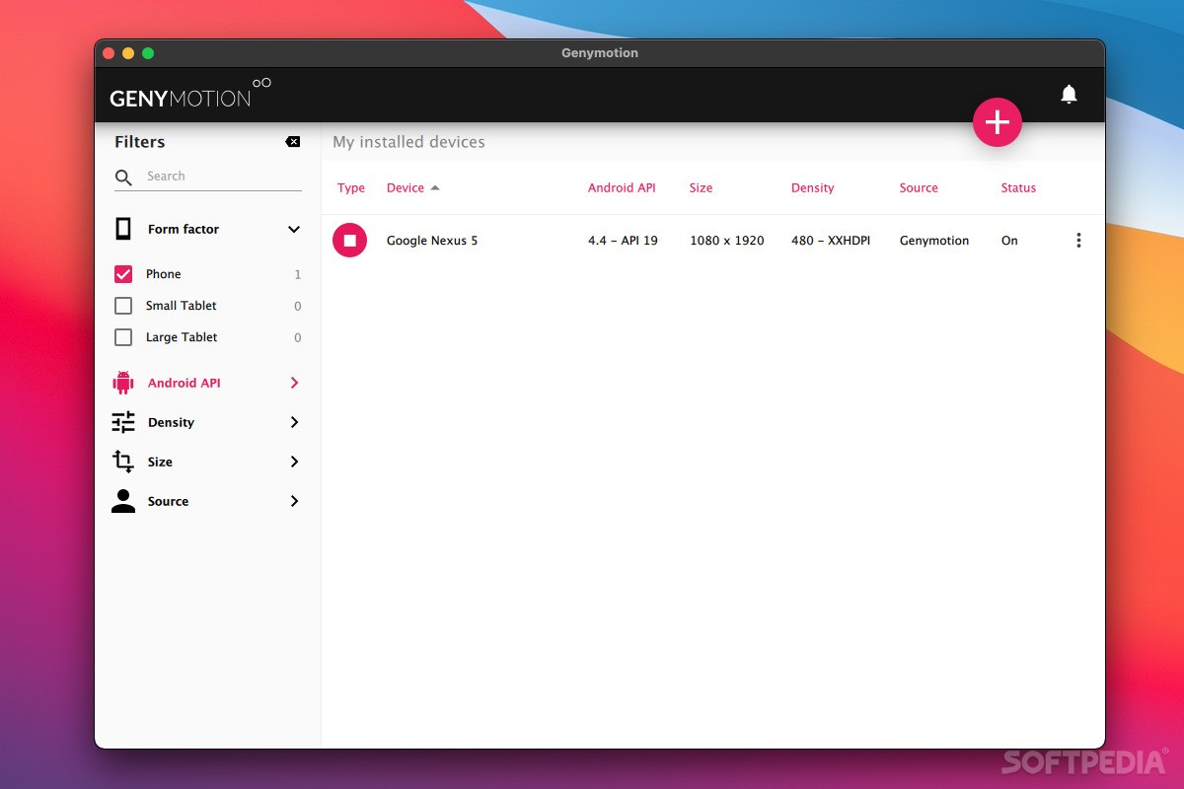Sort by Type column header

point(351,187)
